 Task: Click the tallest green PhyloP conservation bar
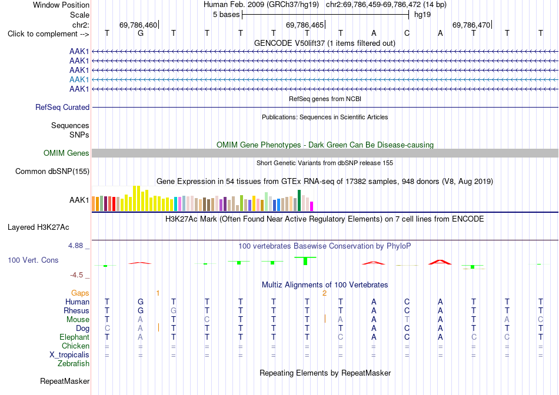(305, 261)
